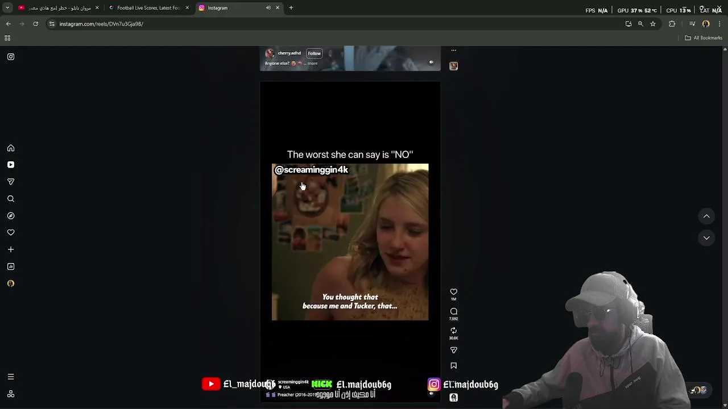Create new post with plus icon
This screenshot has height=409, width=728.
[x=11, y=249]
